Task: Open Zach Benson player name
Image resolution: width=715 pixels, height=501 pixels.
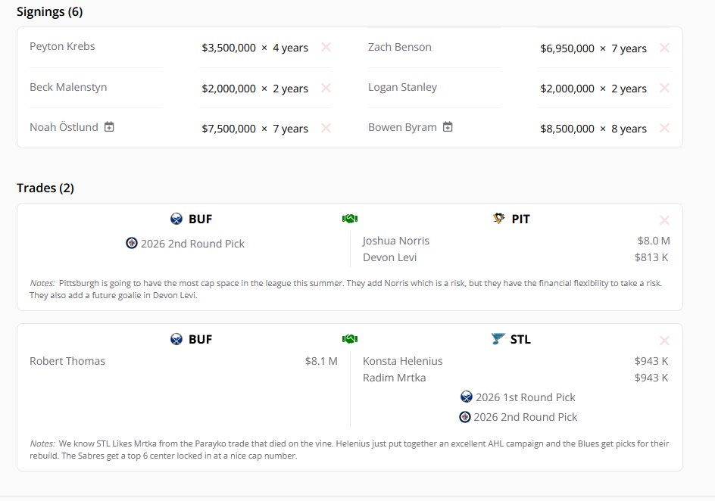Action: 399,47
